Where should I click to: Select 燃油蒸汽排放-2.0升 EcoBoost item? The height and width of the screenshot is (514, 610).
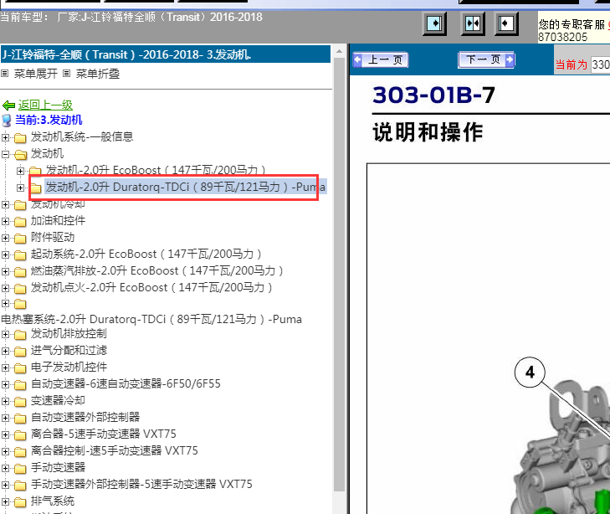(156, 271)
